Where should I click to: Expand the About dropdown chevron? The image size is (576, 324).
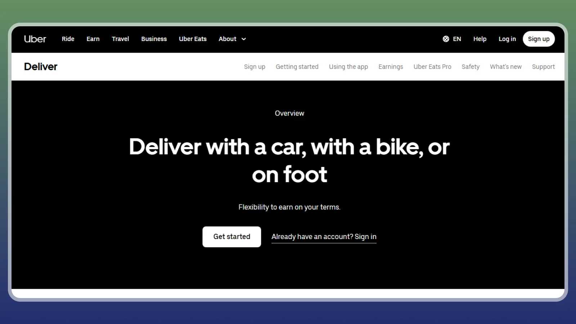244,39
